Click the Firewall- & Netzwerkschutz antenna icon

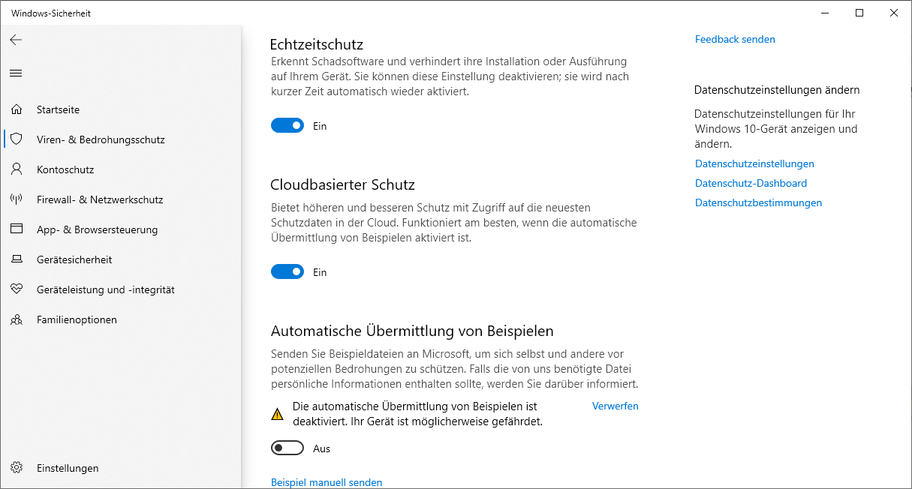point(17,199)
